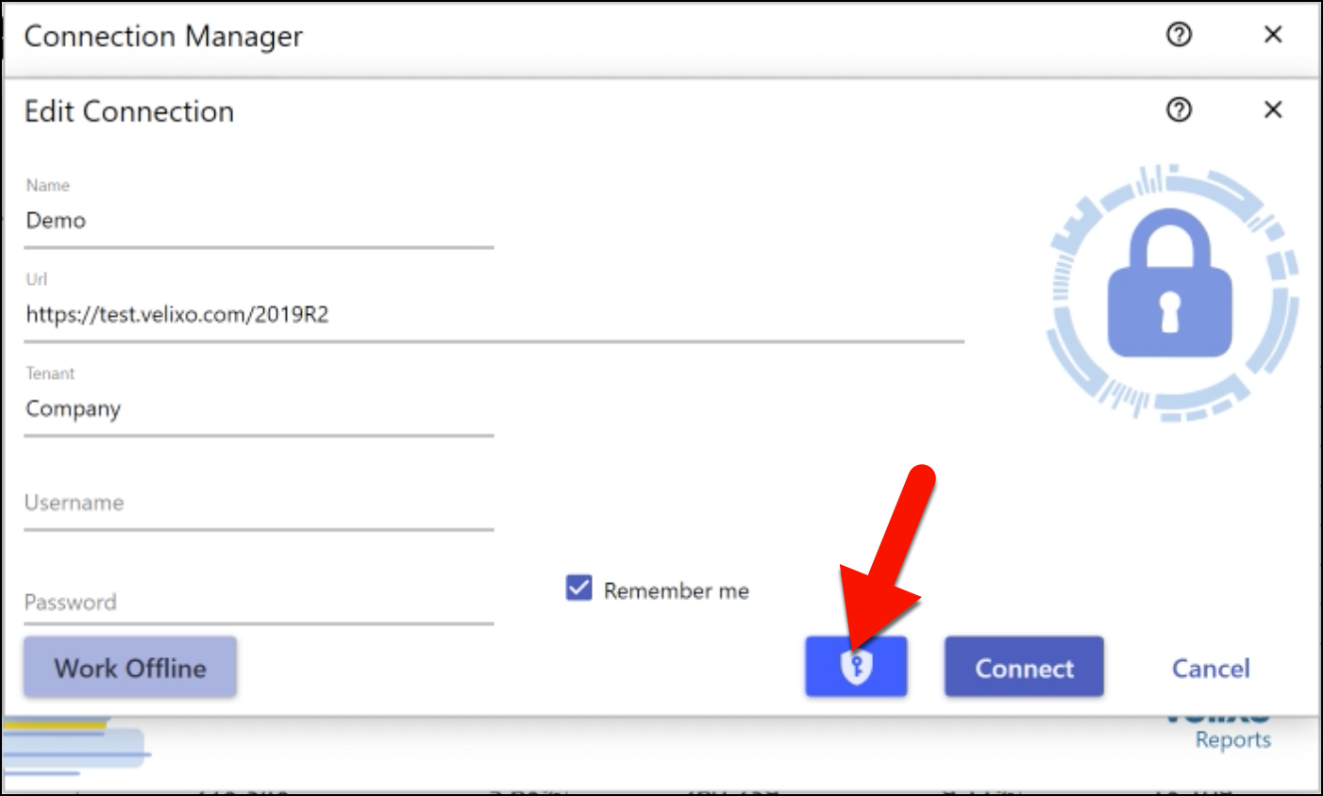Click the Url field with test.velixo.com

click(494, 315)
